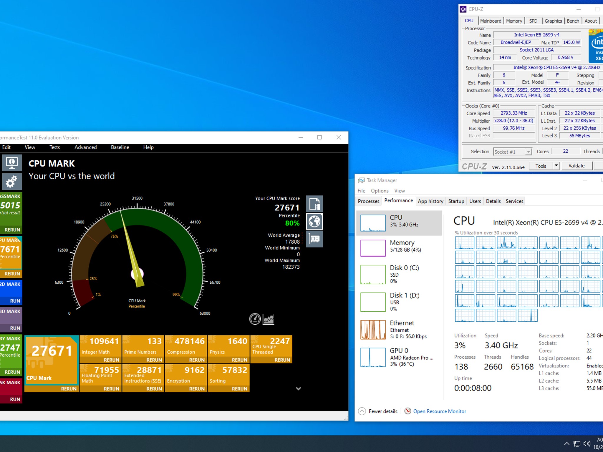Click the Task Manager title bar icon
The image size is (603, 452).
[x=361, y=180]
